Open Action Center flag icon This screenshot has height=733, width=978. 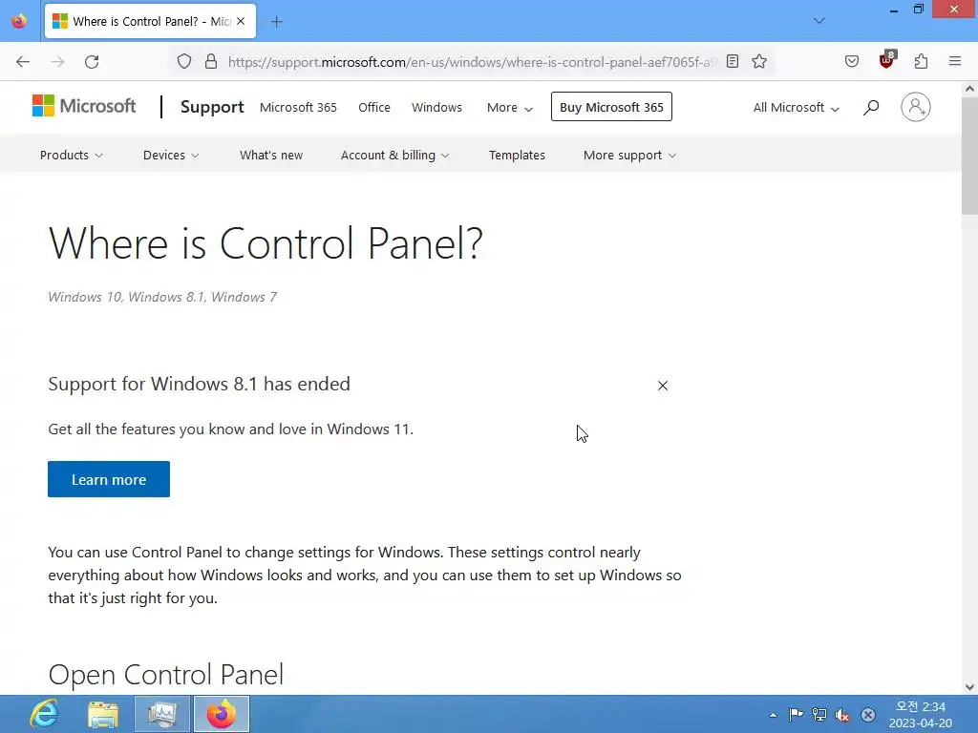(796, 715)
